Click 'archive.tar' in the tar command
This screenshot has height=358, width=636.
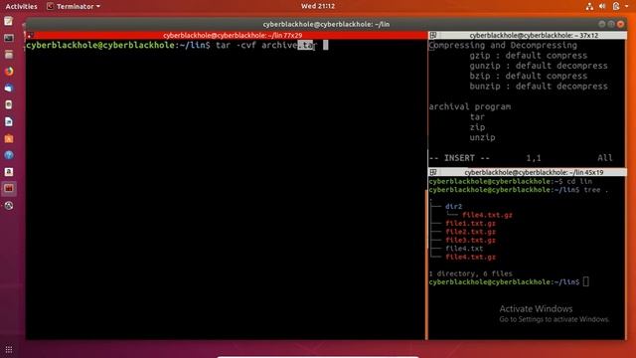point(288,45)
